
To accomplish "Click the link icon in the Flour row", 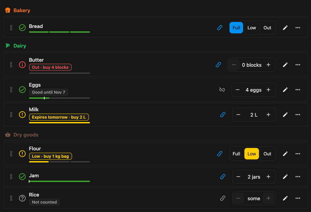I will click(220, 154).
